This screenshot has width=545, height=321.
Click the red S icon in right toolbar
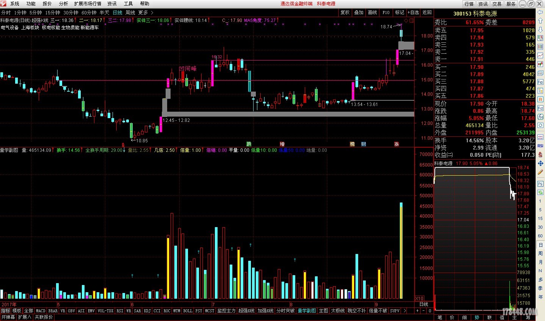point(540,154)
